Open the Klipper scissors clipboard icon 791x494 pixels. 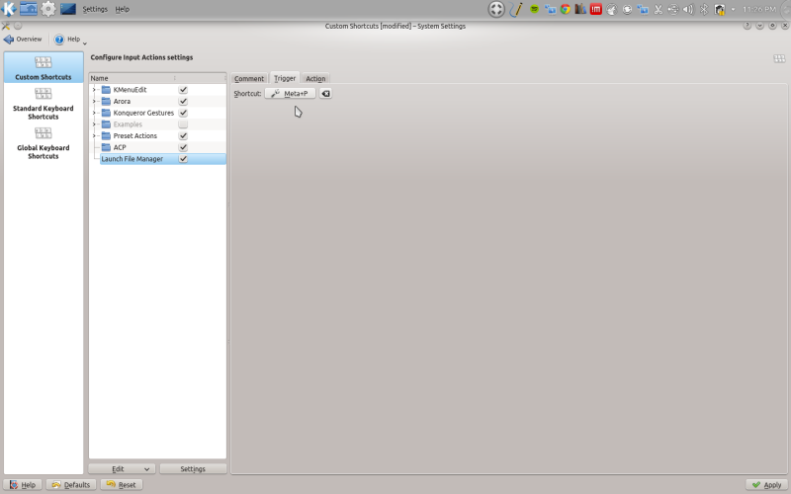[x=658, y=9]
